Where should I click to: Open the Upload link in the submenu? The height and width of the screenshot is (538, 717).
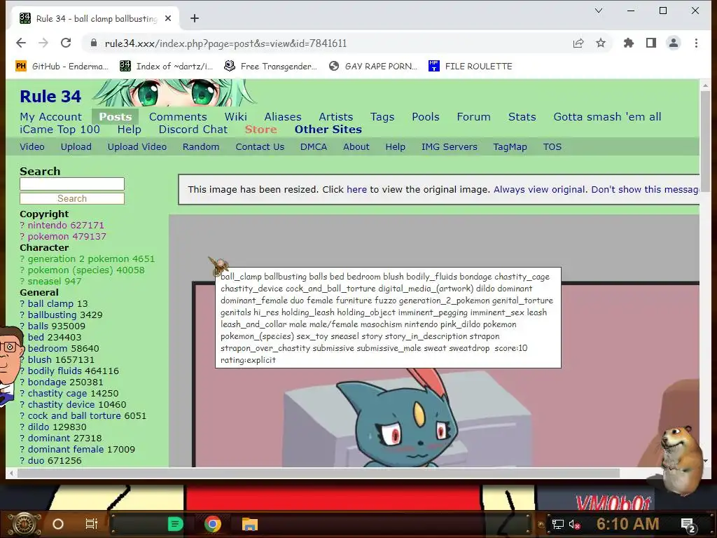[76, 147]
